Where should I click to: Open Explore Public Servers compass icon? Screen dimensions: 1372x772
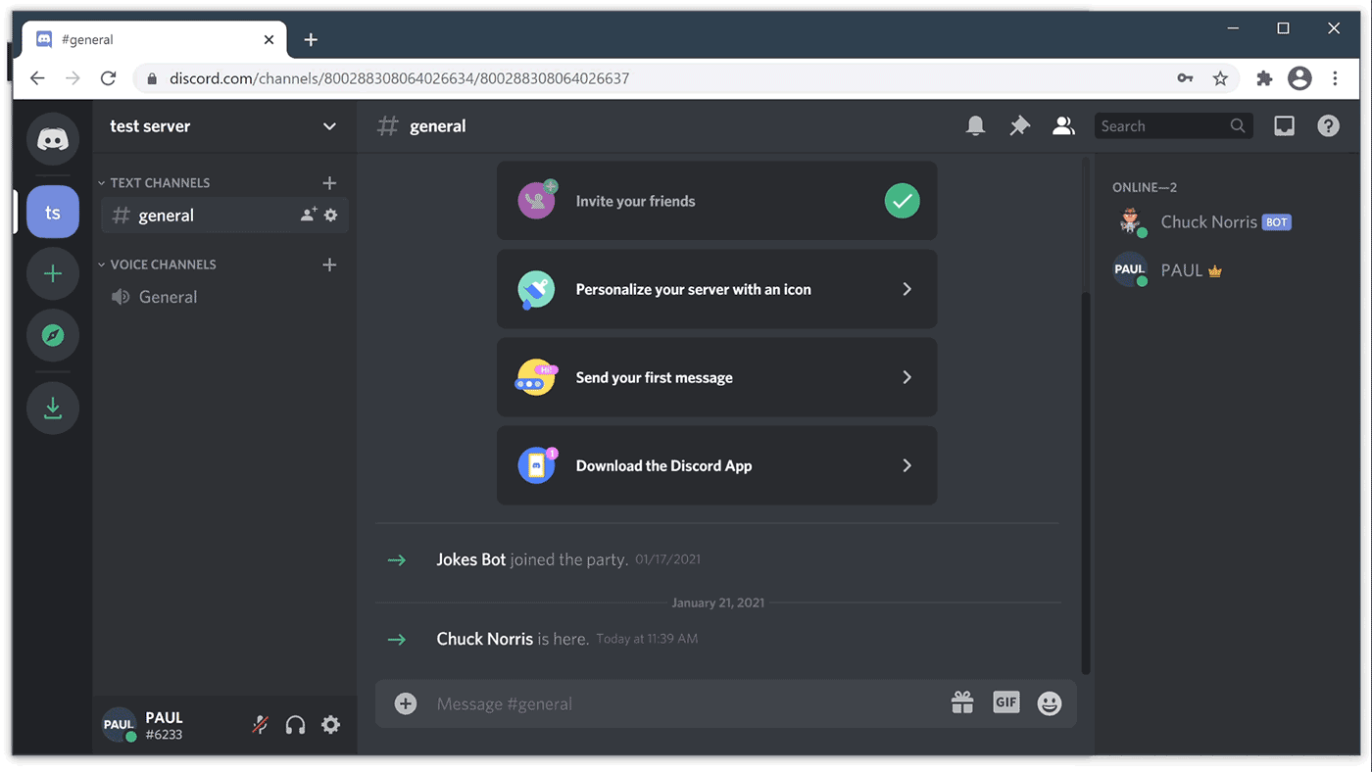[53, 335]
